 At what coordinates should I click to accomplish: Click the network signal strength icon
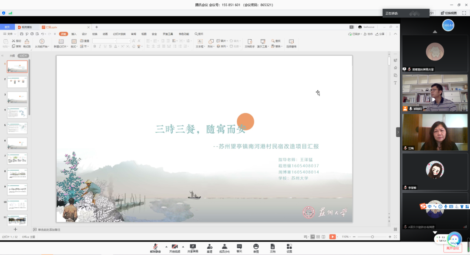pos(10,13)
